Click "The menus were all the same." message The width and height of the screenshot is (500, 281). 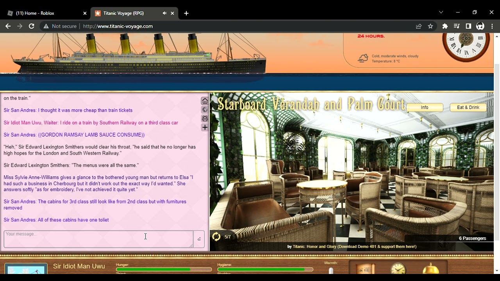pos(71,165)
